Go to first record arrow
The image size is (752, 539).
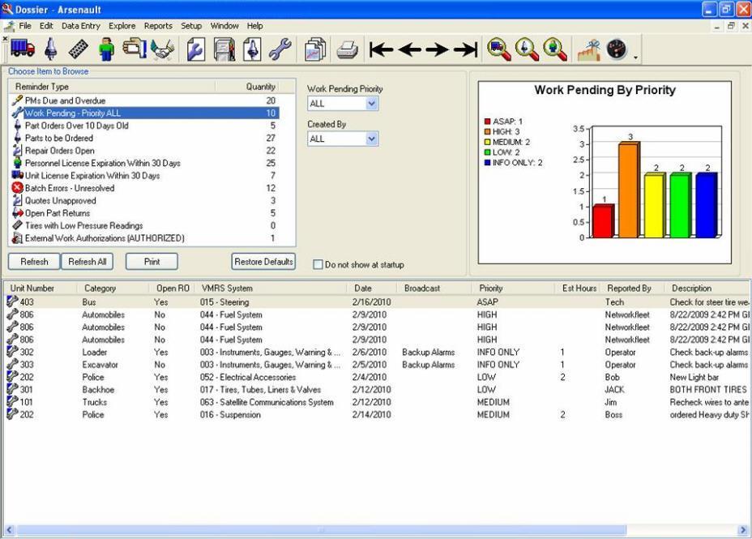pos(382,49)
